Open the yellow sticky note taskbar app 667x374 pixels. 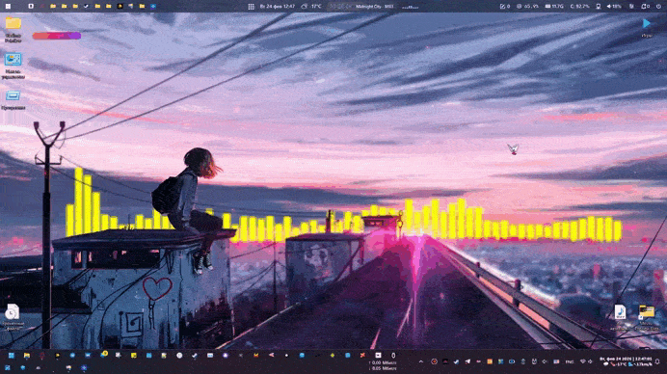[134, 356]
